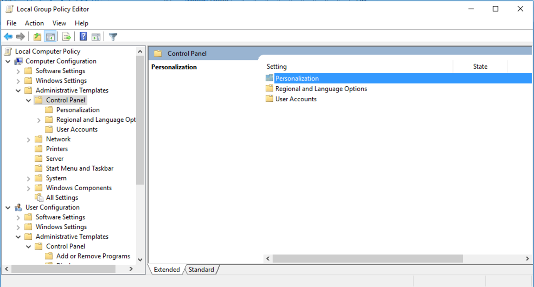Click the Back arrow toolbar icon
This screenshot has height=287, width=534.
pyautogui.click(x=8, y=37)
